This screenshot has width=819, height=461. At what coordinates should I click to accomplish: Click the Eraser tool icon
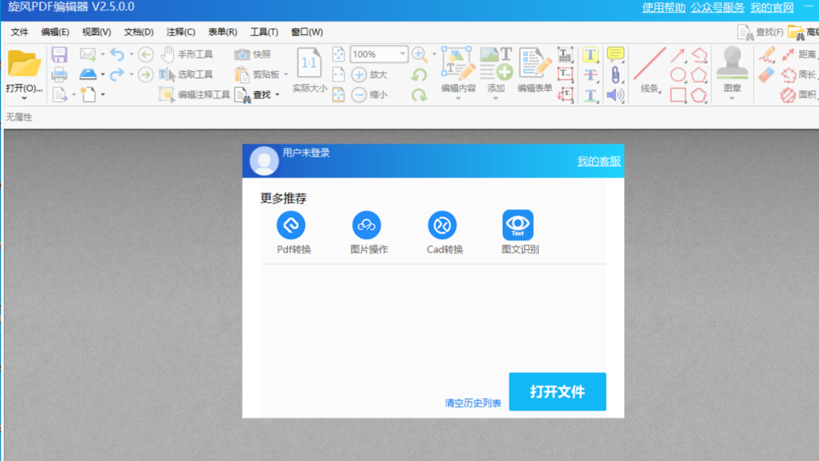767,75
